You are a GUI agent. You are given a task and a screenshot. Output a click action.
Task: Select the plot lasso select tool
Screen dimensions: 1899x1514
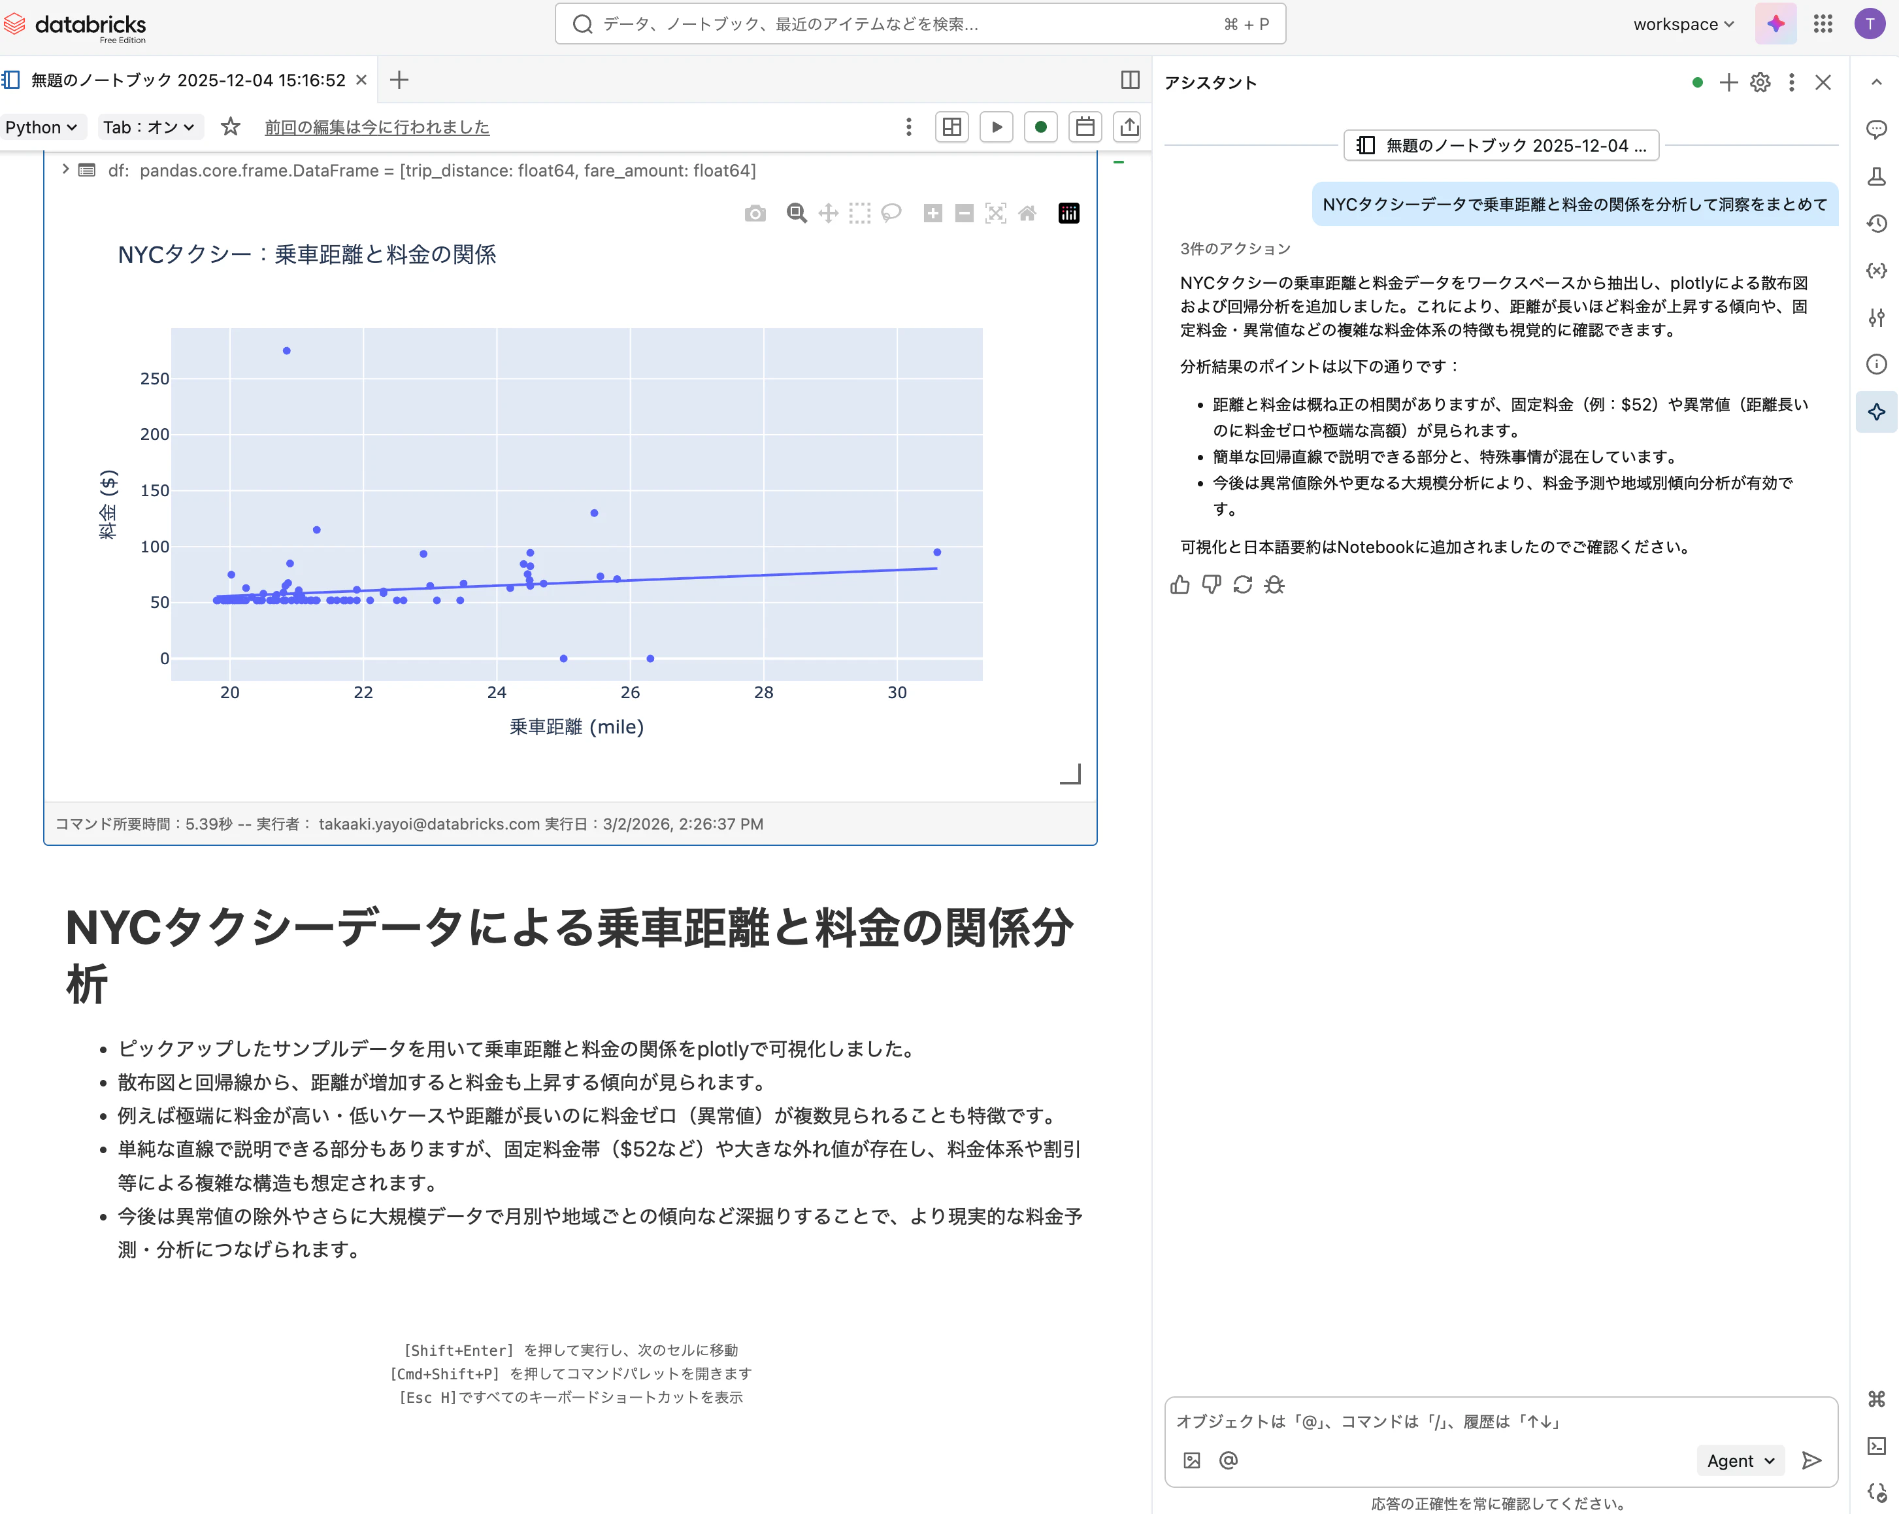click(x=891, y=213)
